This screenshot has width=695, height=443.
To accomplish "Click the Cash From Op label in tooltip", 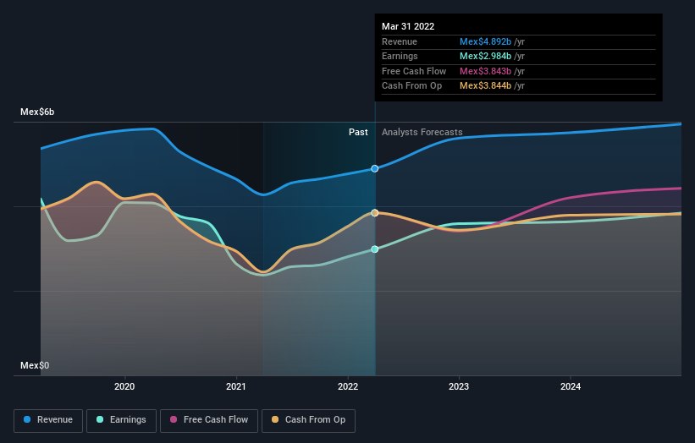I will tap(411, 86).
